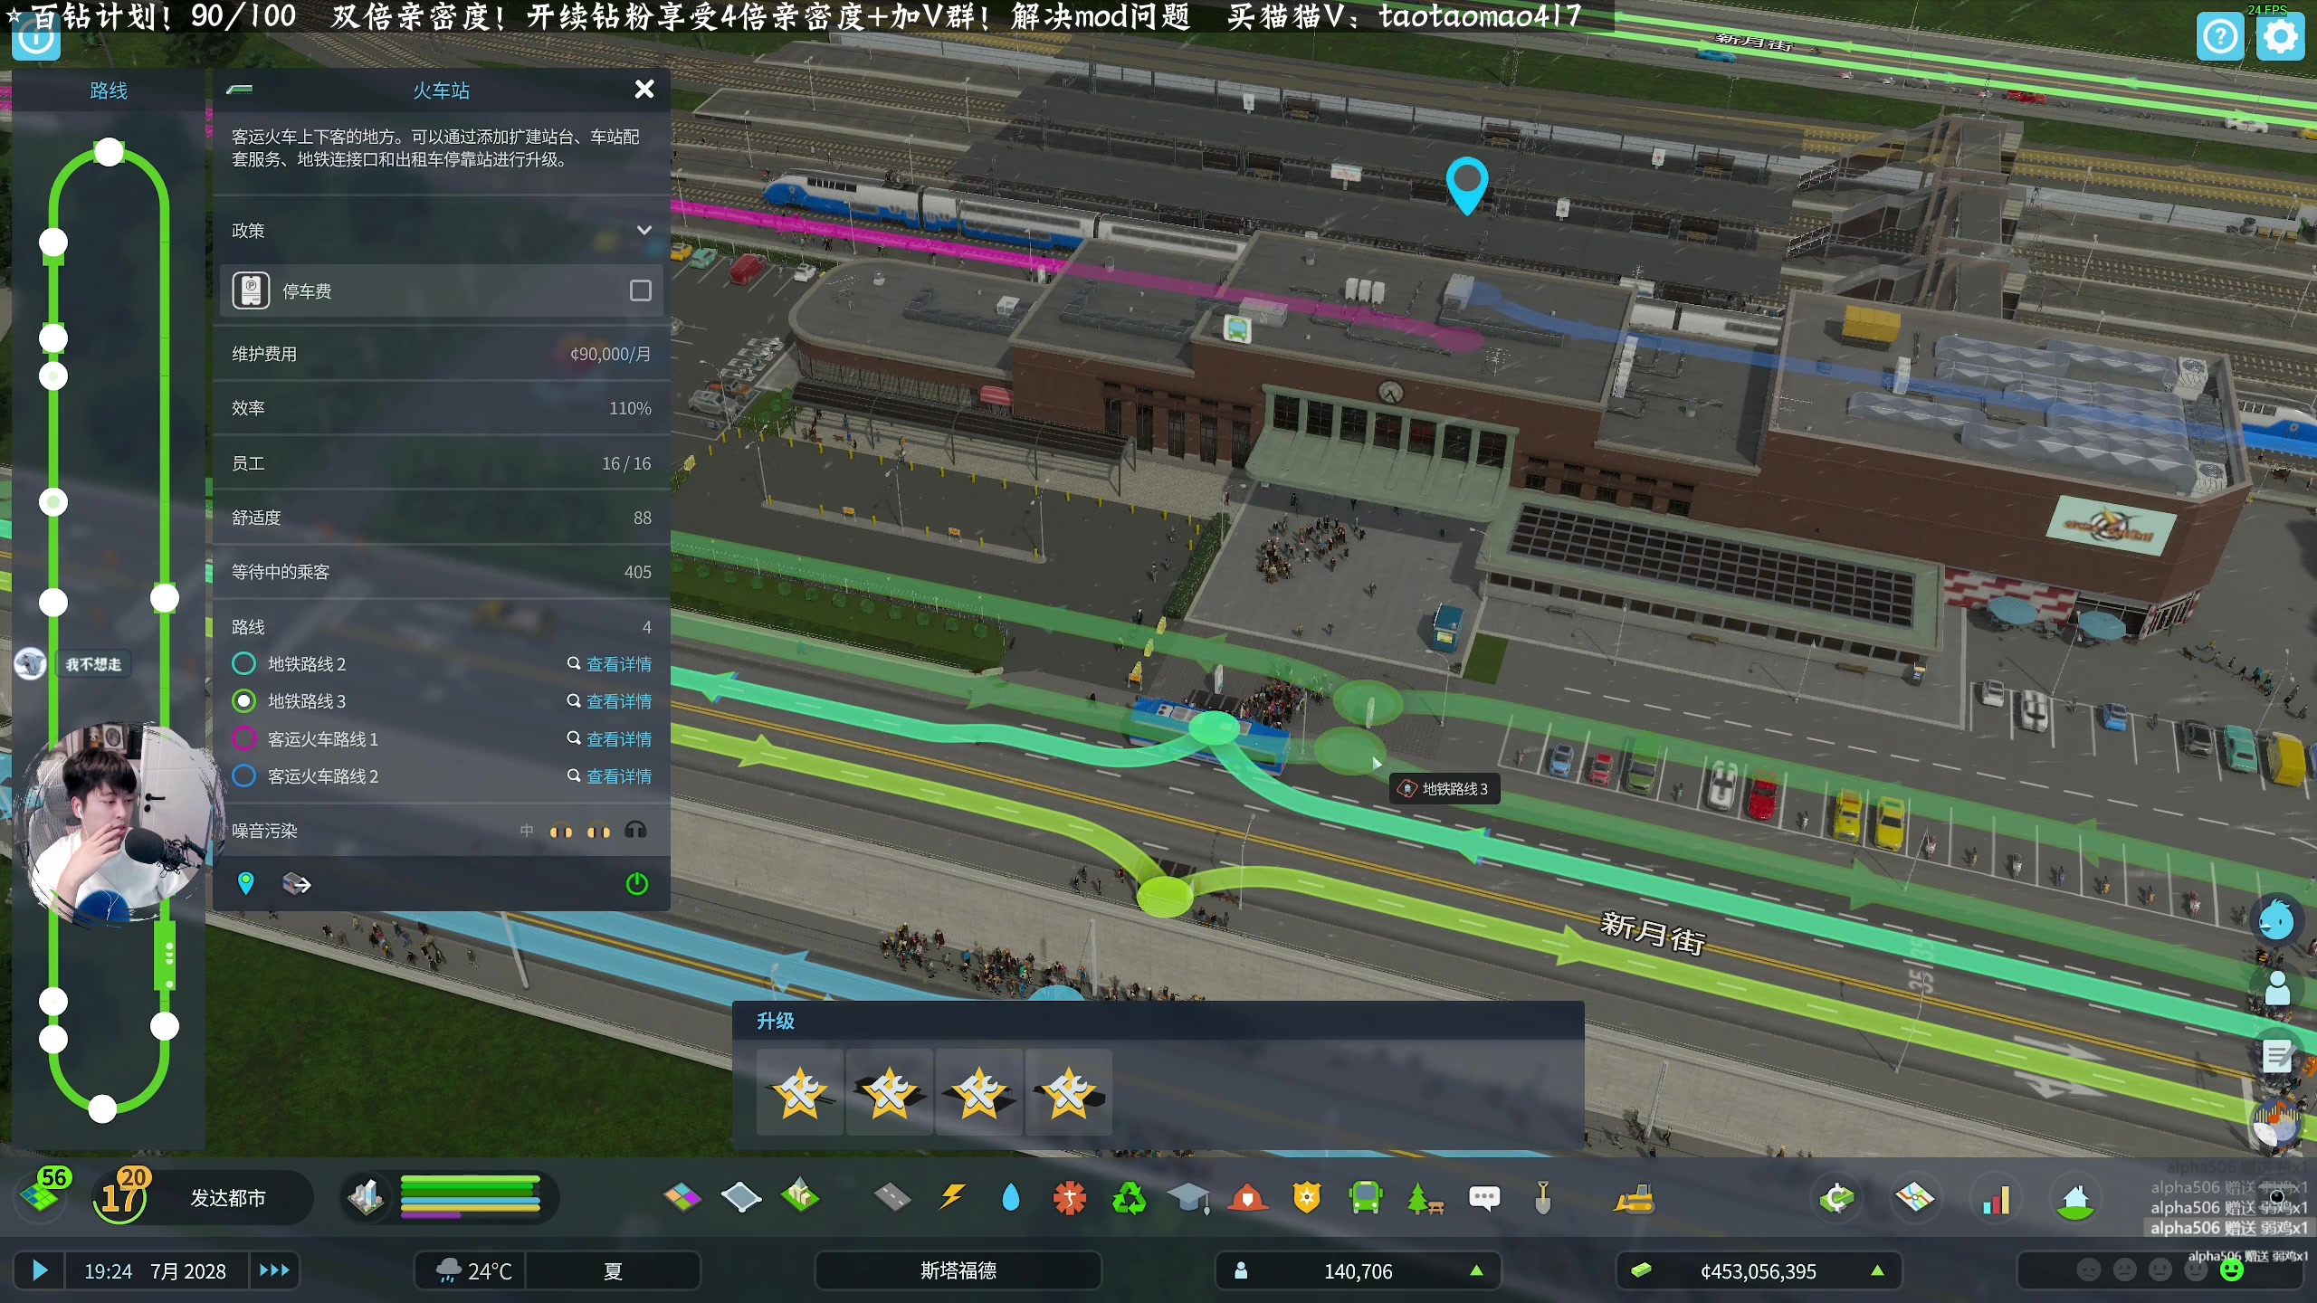Click the blue station pin marker on map
This screenshot has width=2317, height=1303.
coord(1467,185)
